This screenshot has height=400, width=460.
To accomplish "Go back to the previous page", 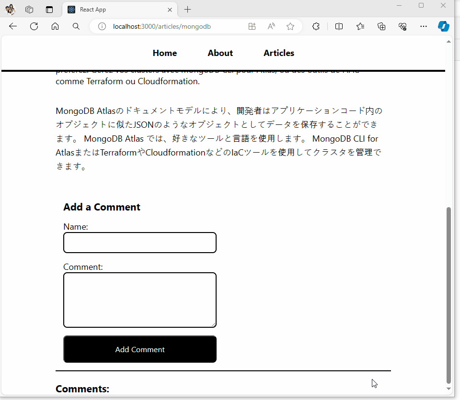I will [13, 26].
